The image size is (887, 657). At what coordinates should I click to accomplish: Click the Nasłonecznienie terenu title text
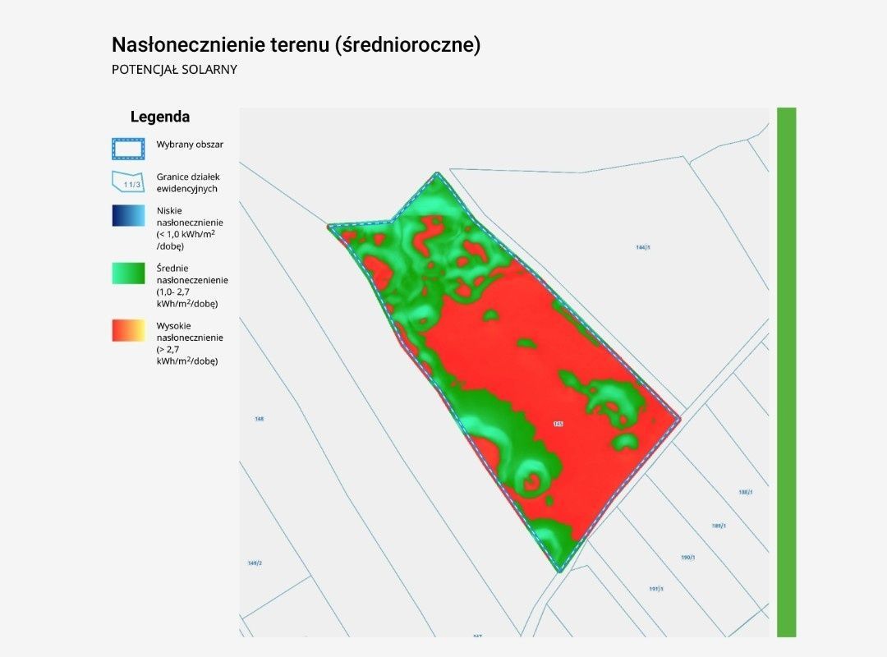tap(296, 44)
